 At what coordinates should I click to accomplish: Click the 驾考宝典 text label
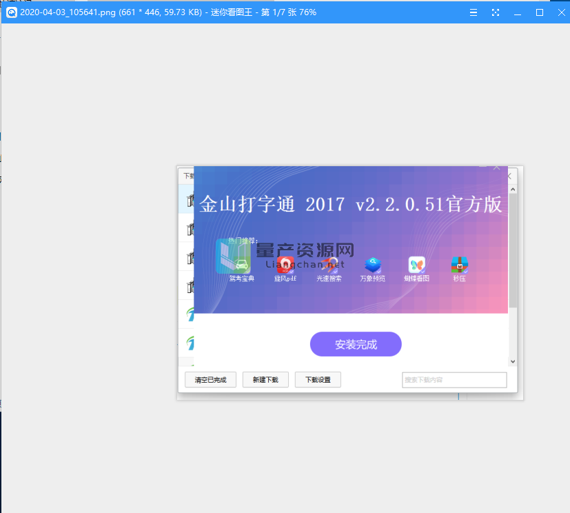click(242, 279)
